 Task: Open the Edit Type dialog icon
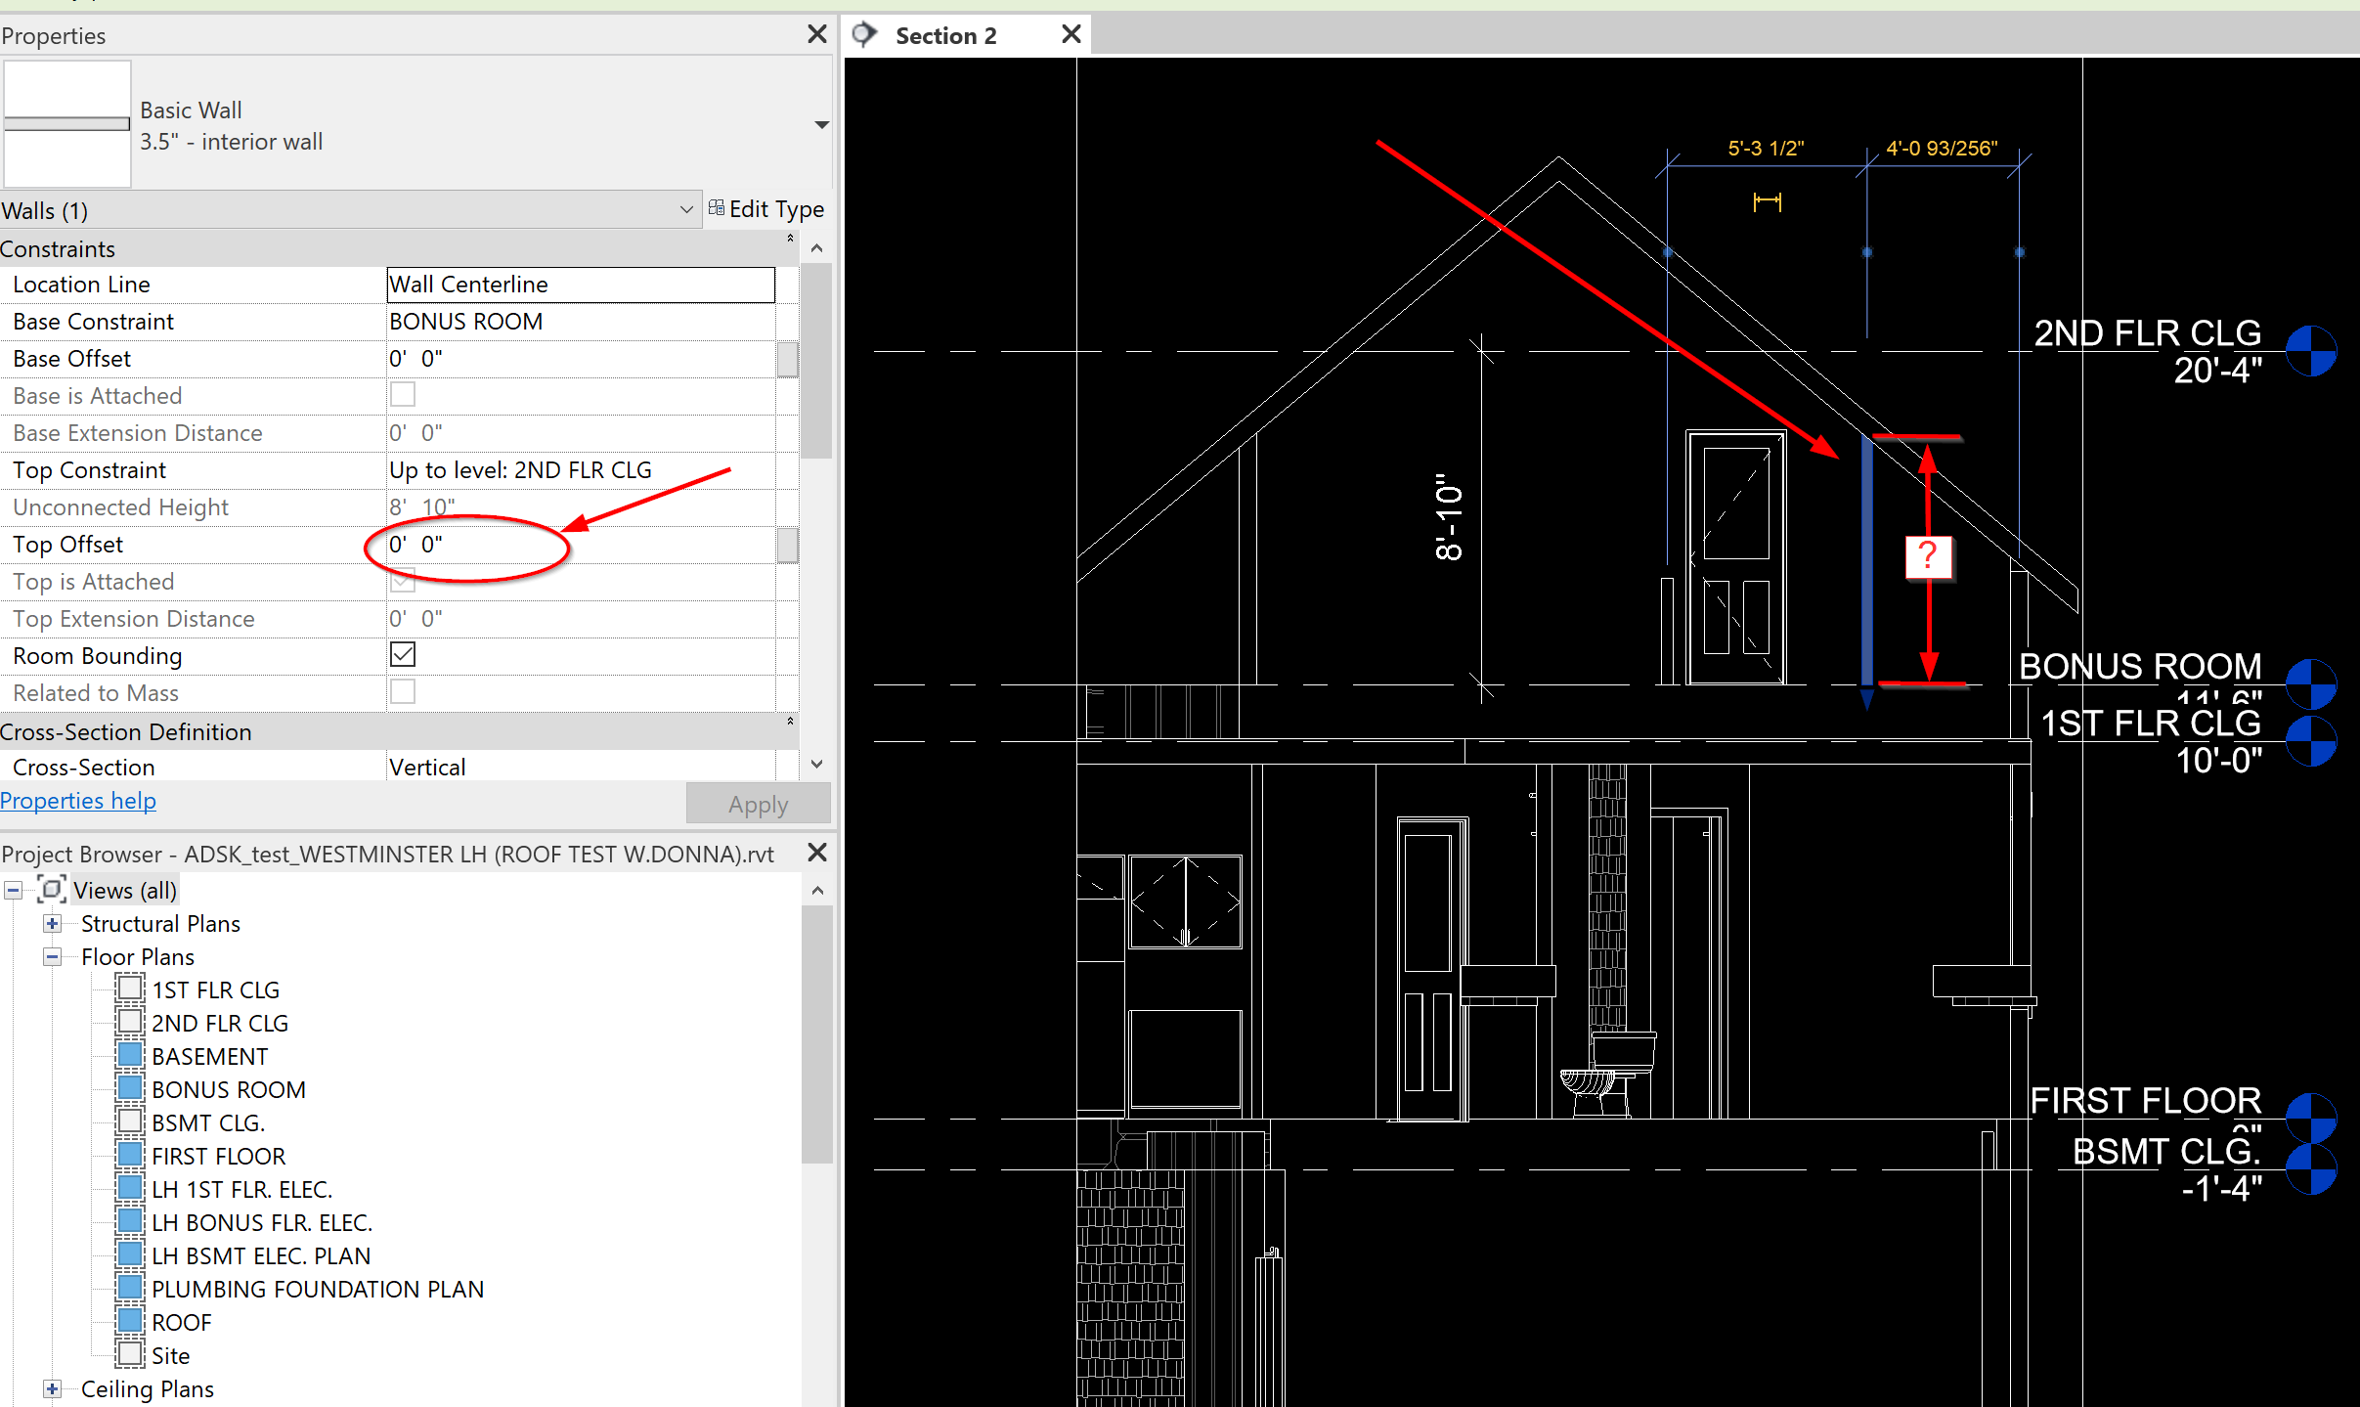coord(717,208)
